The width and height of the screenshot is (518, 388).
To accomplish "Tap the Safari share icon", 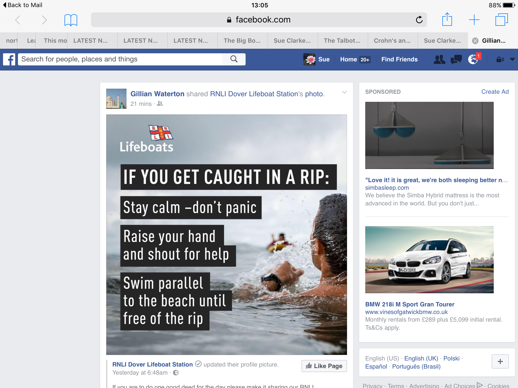I will click(447, 19).
